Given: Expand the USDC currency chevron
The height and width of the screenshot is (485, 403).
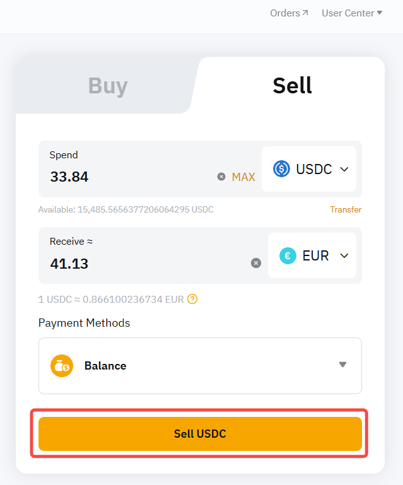Looking at the screenshot, I should (x=344, y=169).
